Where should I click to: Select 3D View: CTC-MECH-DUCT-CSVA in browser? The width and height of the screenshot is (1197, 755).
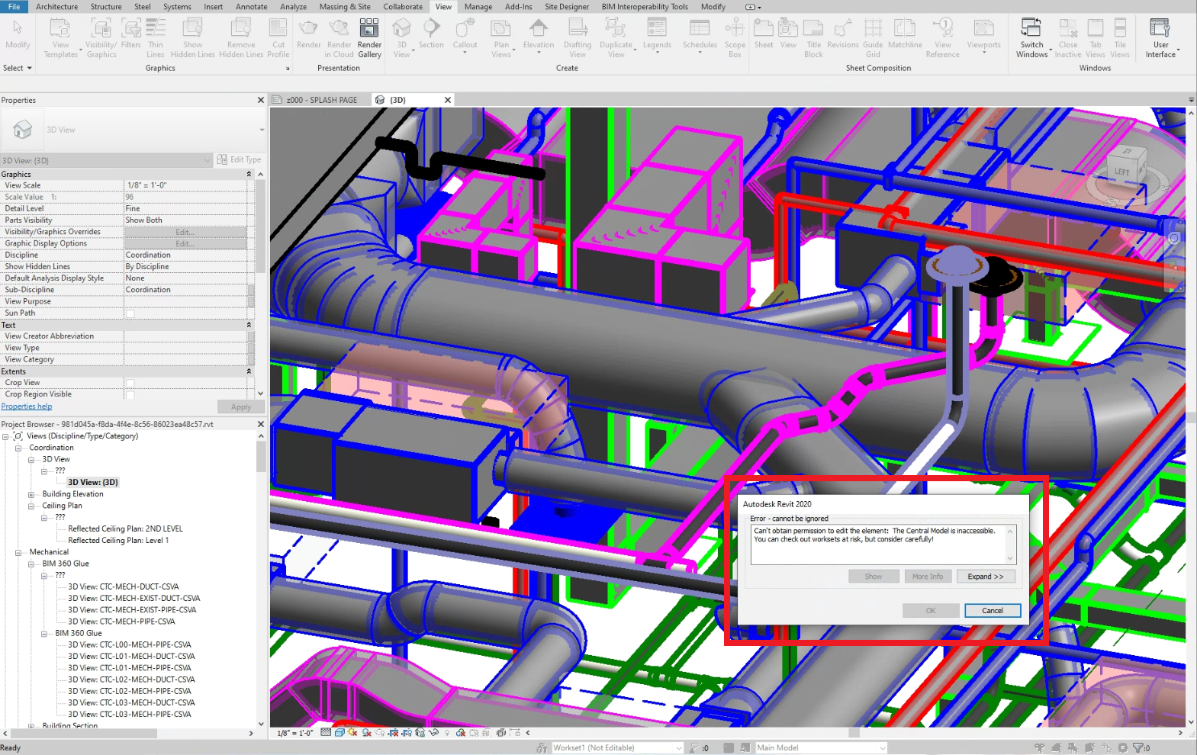pyautogui.click(x=124, y=587)
